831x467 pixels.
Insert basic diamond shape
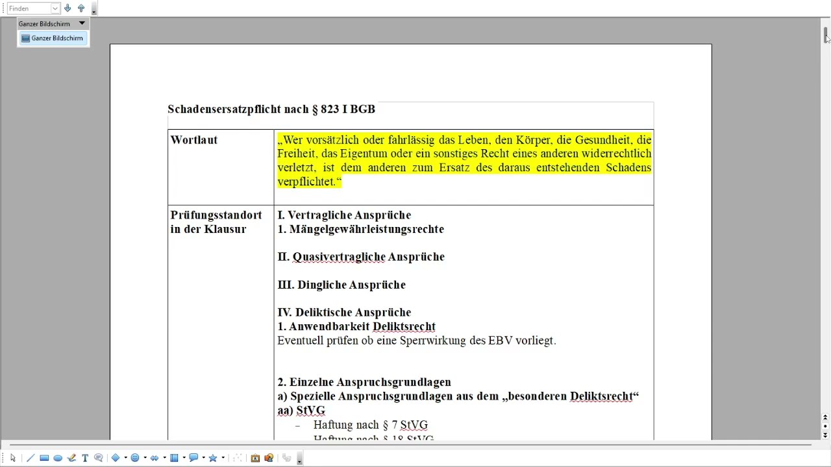[x=116, y=458]
